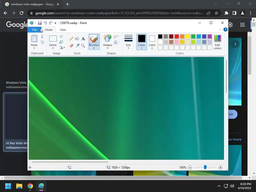Image resolution: width=256 pixels, height=192 pixels.
Task: Choose the Magnifier tool
Action: point(83,45)
